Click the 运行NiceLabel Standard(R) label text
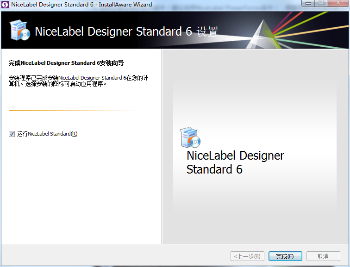350x267 pixels. tap(47, 134)
